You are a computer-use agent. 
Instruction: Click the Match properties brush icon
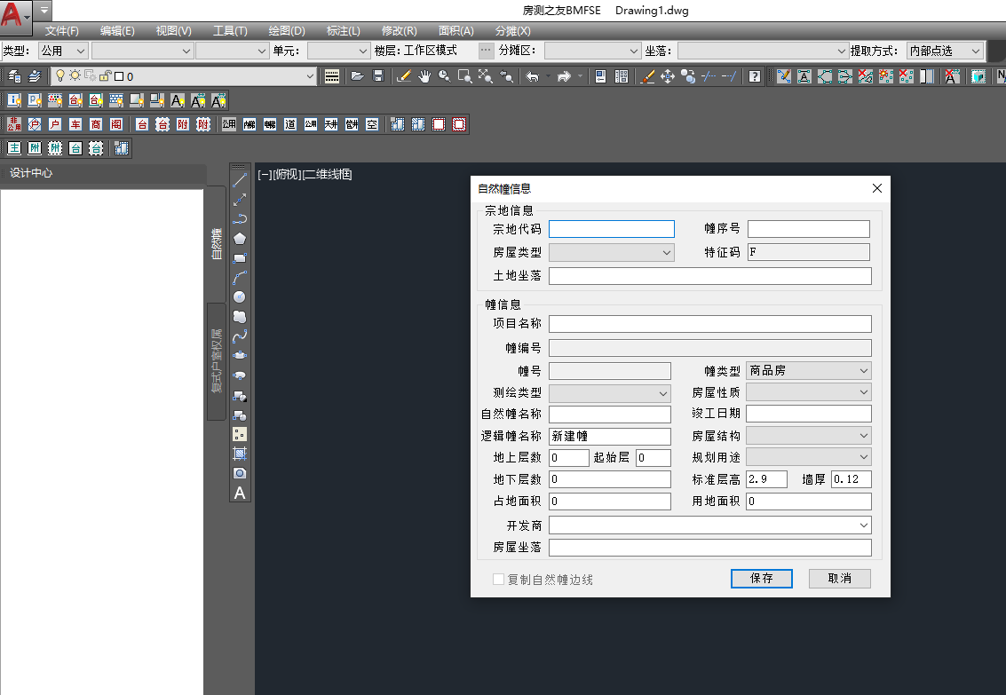click(x=647, y=76)
